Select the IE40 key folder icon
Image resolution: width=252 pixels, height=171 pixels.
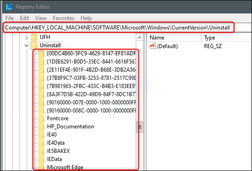[x=42, y=135]
